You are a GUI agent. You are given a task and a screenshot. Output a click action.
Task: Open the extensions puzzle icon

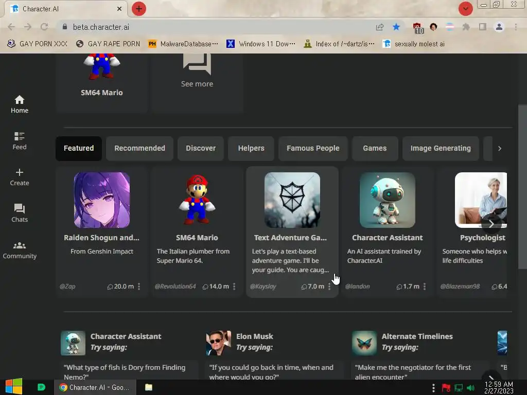[x=466, y=27]
